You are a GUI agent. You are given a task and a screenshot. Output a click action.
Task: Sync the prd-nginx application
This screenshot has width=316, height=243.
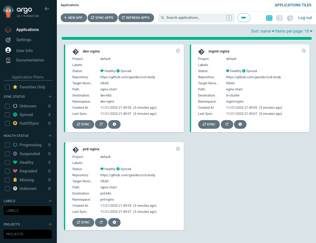coord(83,222)
